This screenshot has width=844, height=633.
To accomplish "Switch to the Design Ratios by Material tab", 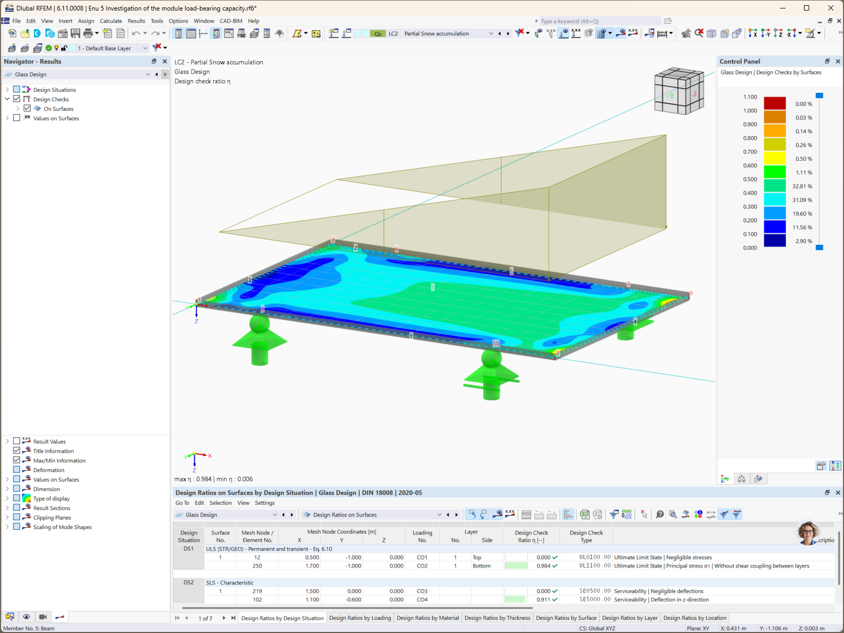I will pos(427,618).
